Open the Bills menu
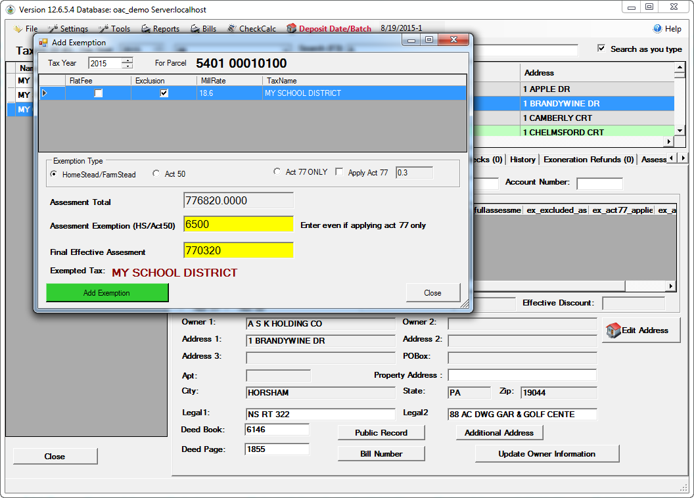The width and height of the screenshot is (694, 498). (x=210, y=29)
